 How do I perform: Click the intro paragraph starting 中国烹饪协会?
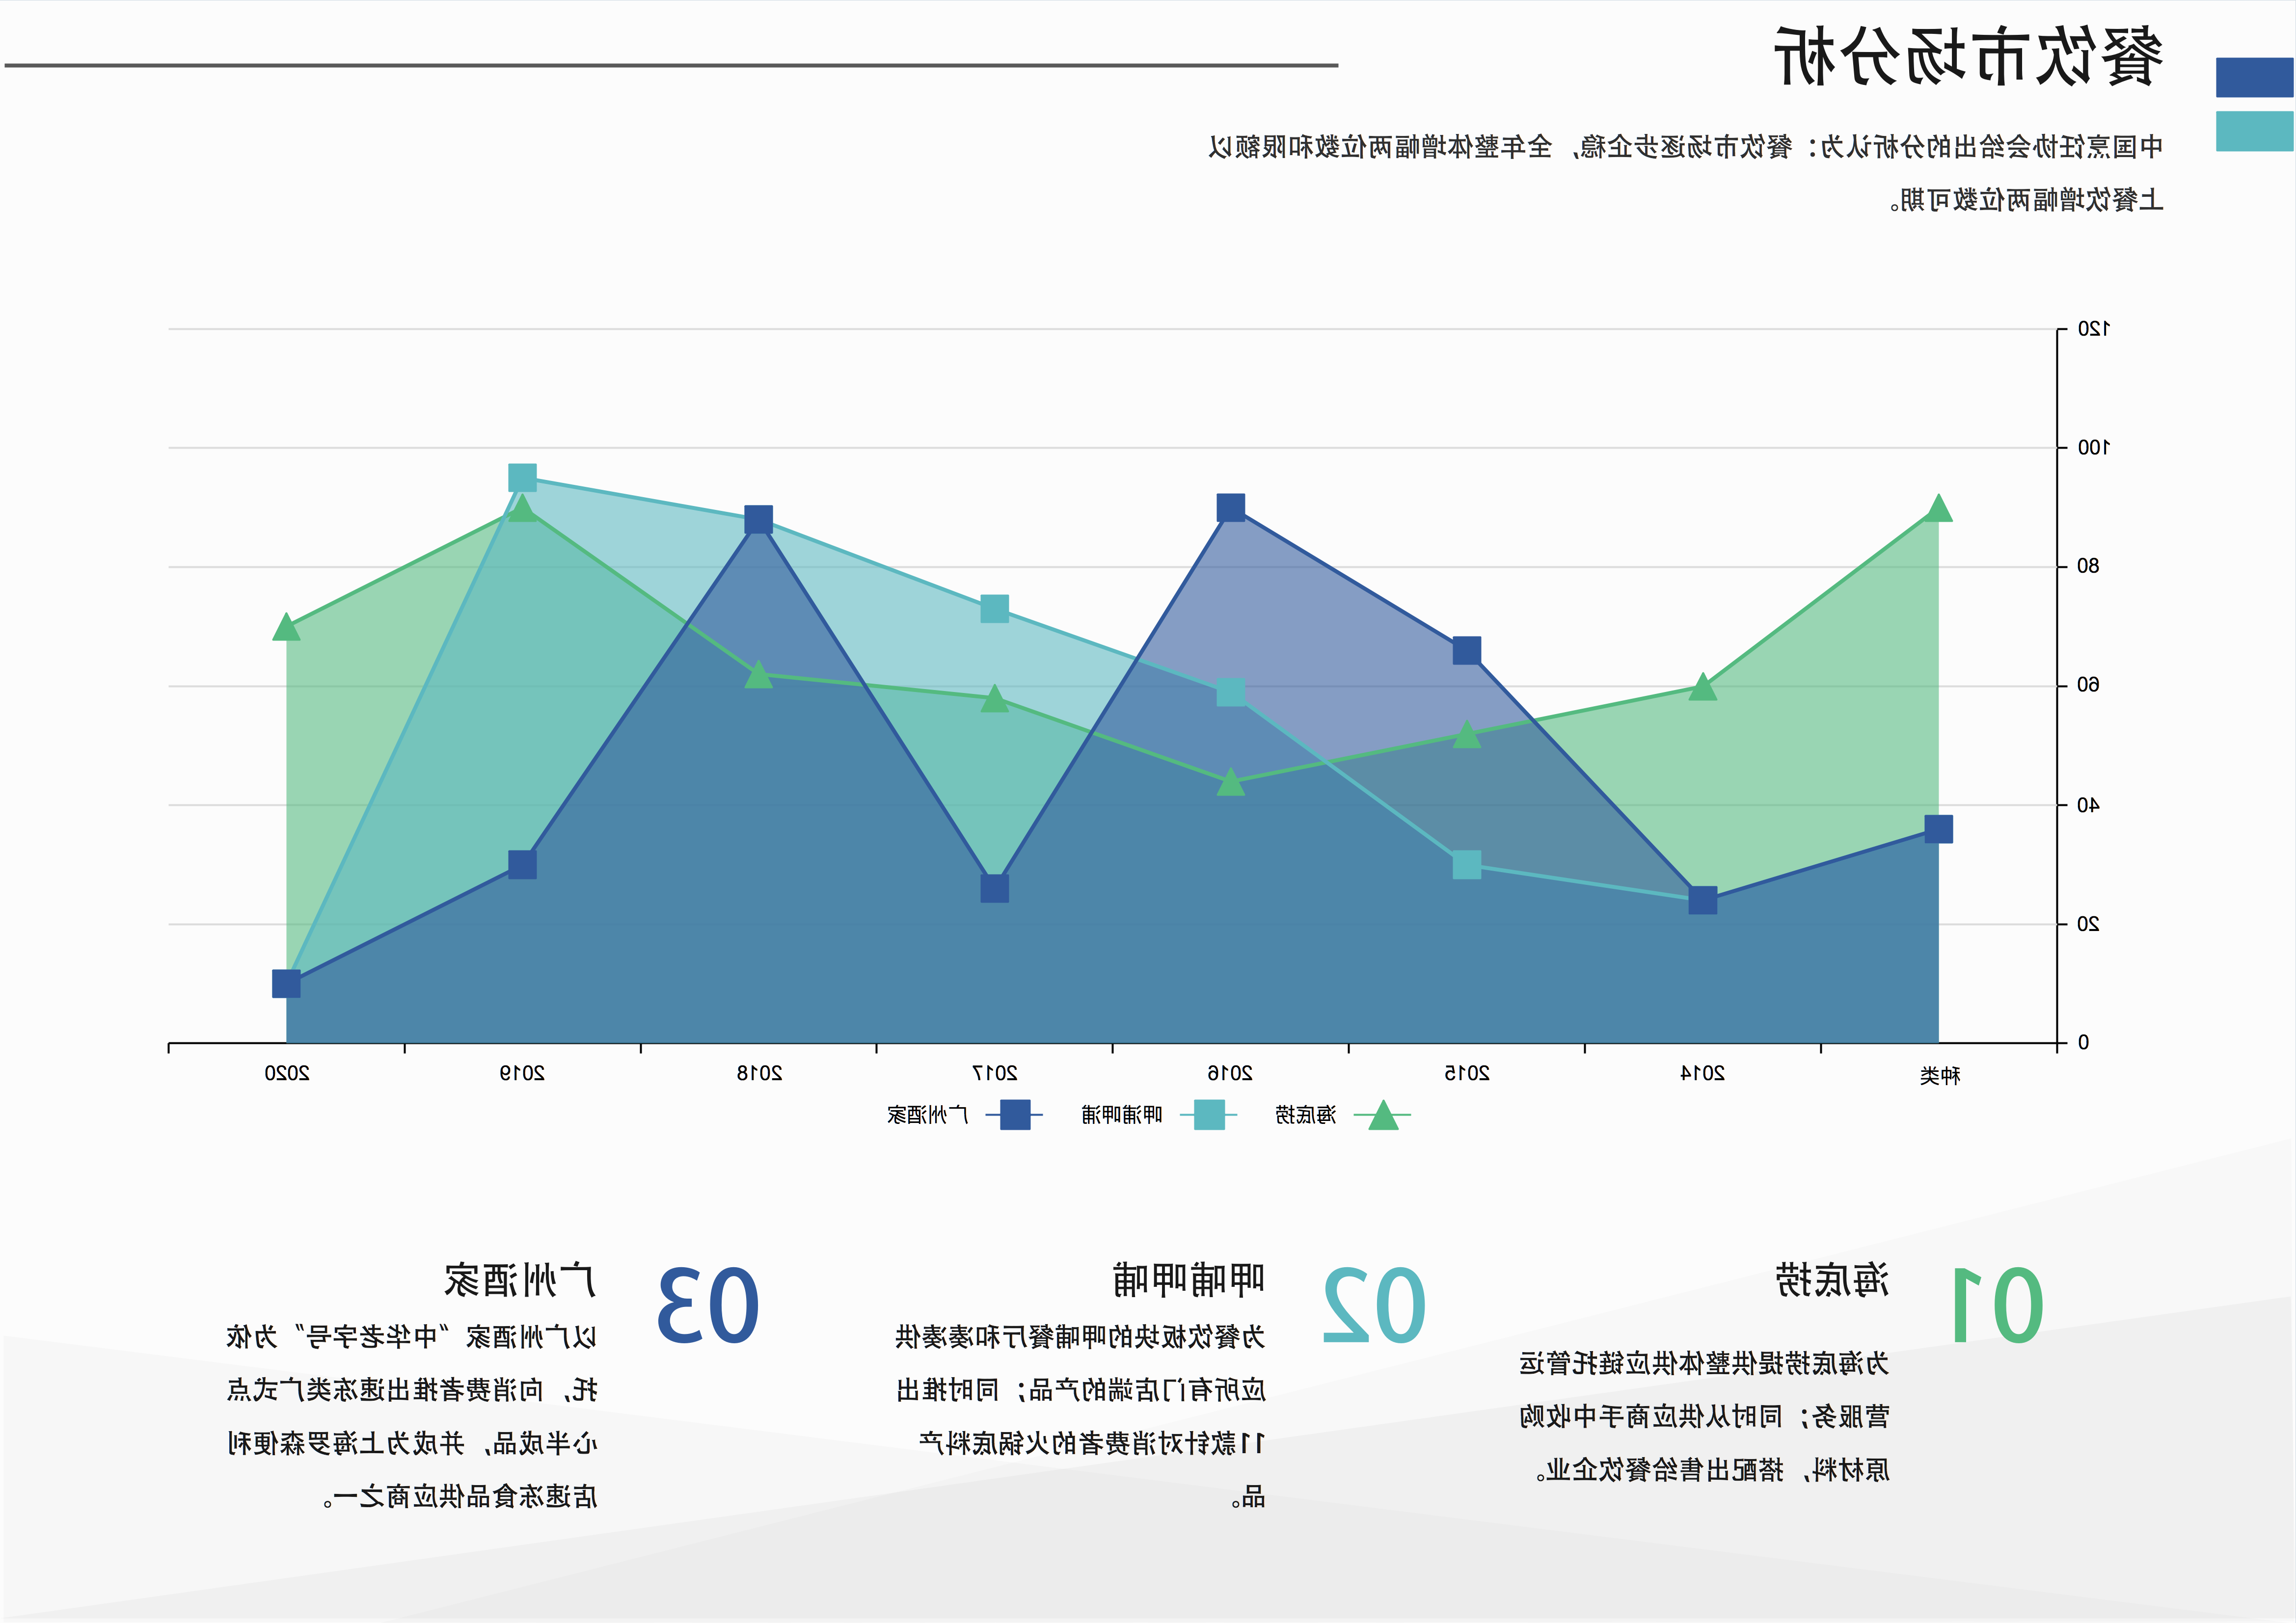1686,174
